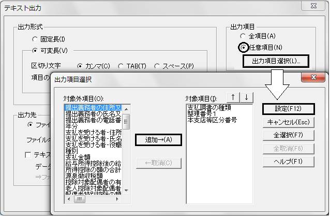Image resolution: width=330 pixels, height=216 pixels.
Task: Confirm with 設定(F12) button
Action: click(288, 109)
